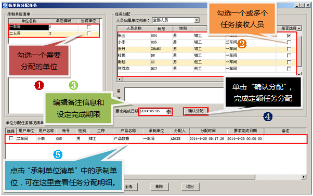
Task: Click the bottom table right scroll arrow
Action: 304,177
